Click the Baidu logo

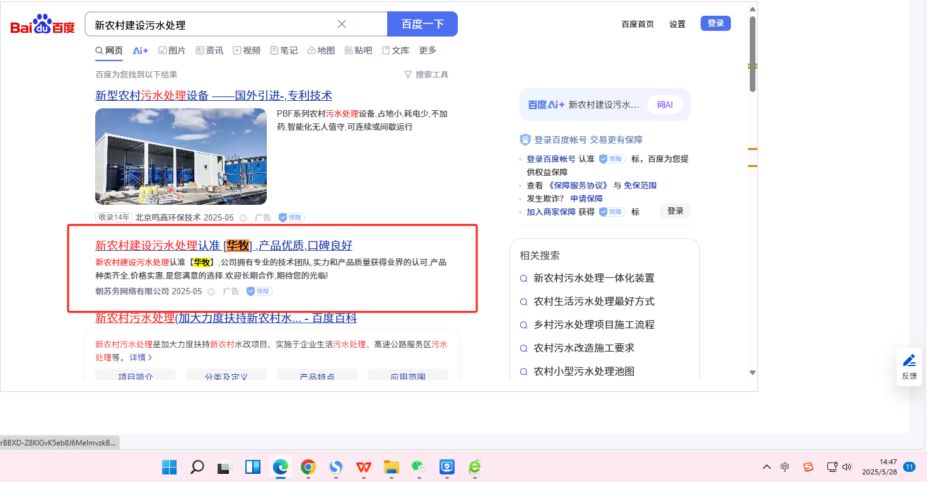coord(42,25)
